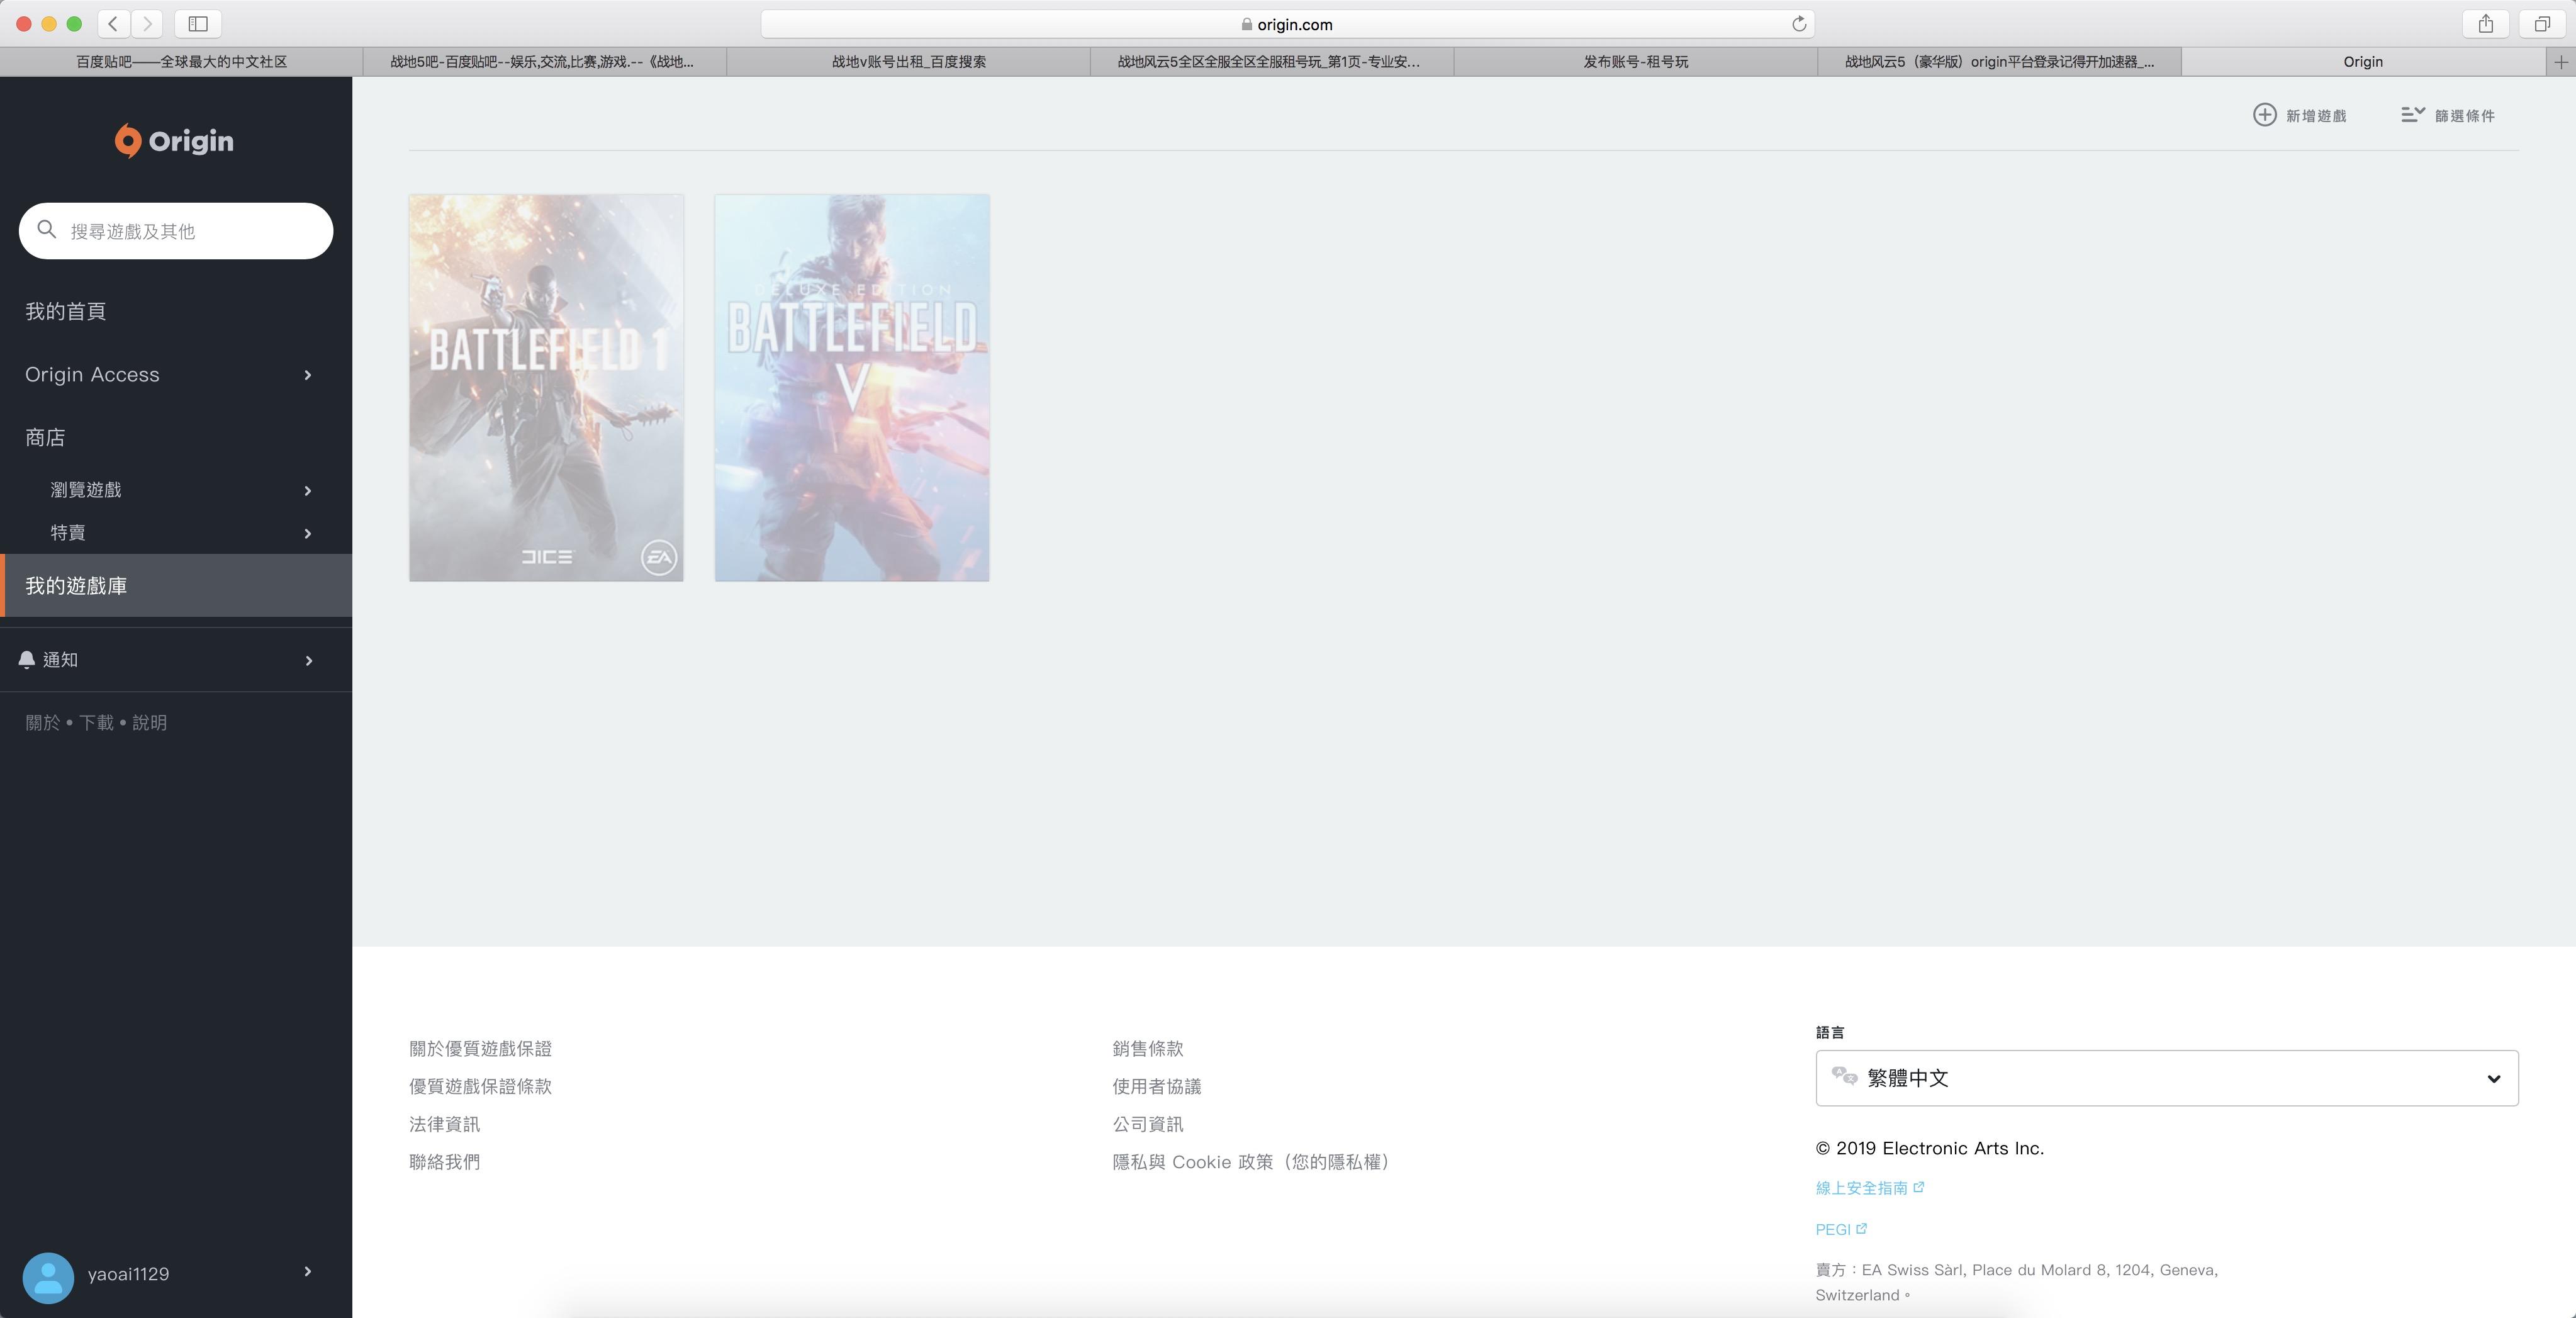Open the 繁體中文 language dropdown
Image resolution: width=2576 pixels, height=1318 pixels.
[2166, 1078]
